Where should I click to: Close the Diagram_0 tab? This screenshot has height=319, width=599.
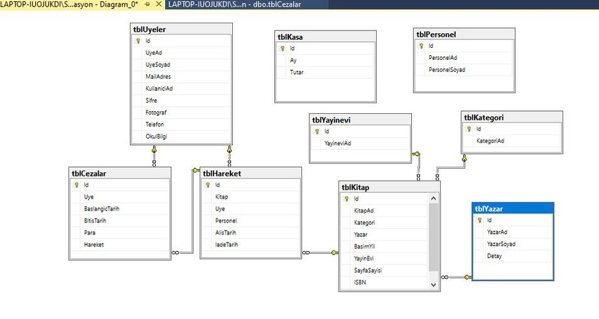[159, 4]
